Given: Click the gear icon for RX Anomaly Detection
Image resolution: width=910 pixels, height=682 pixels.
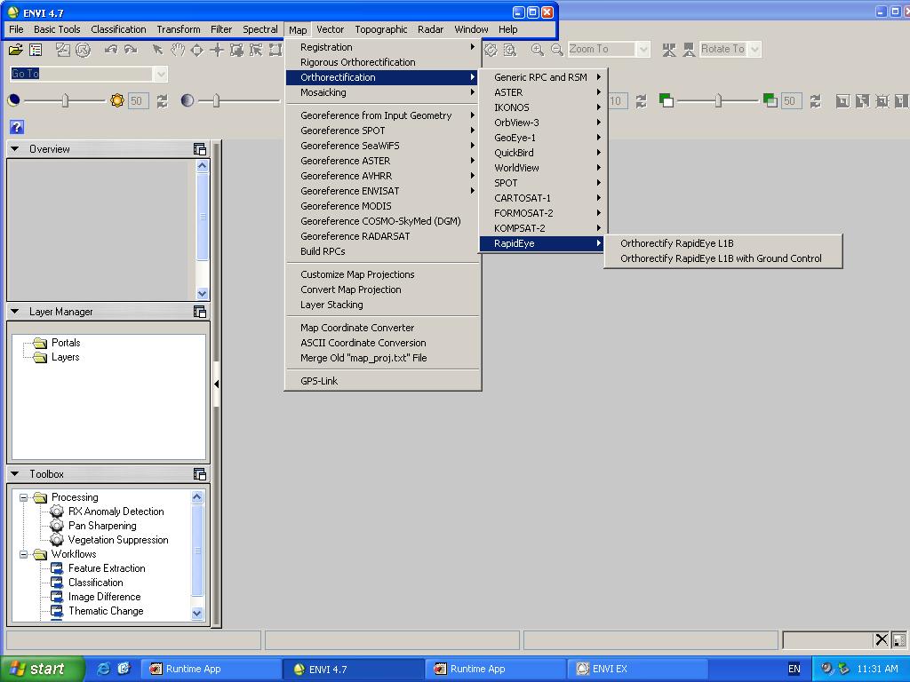Looking at the screenshot, I should click(57, 511).
